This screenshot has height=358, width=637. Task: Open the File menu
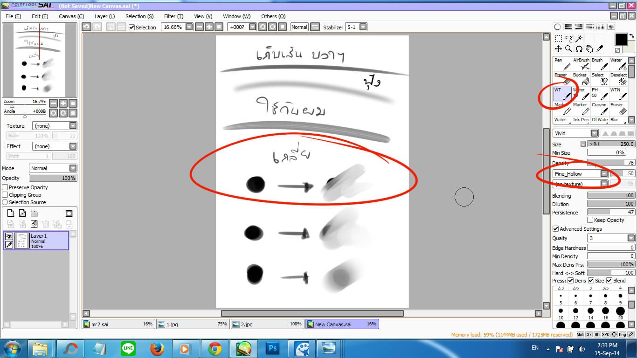point(13,16)
